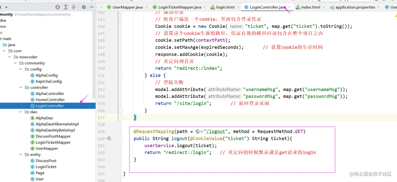The height and width of the screenshot is (182, 397).
Task: Select the main folder in project tree
Action: 7,39
